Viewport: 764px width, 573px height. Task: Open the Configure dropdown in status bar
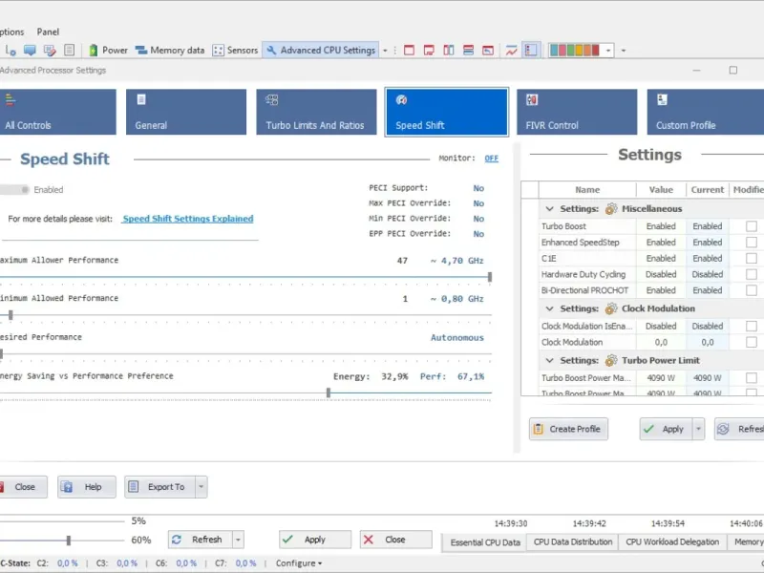299,563
